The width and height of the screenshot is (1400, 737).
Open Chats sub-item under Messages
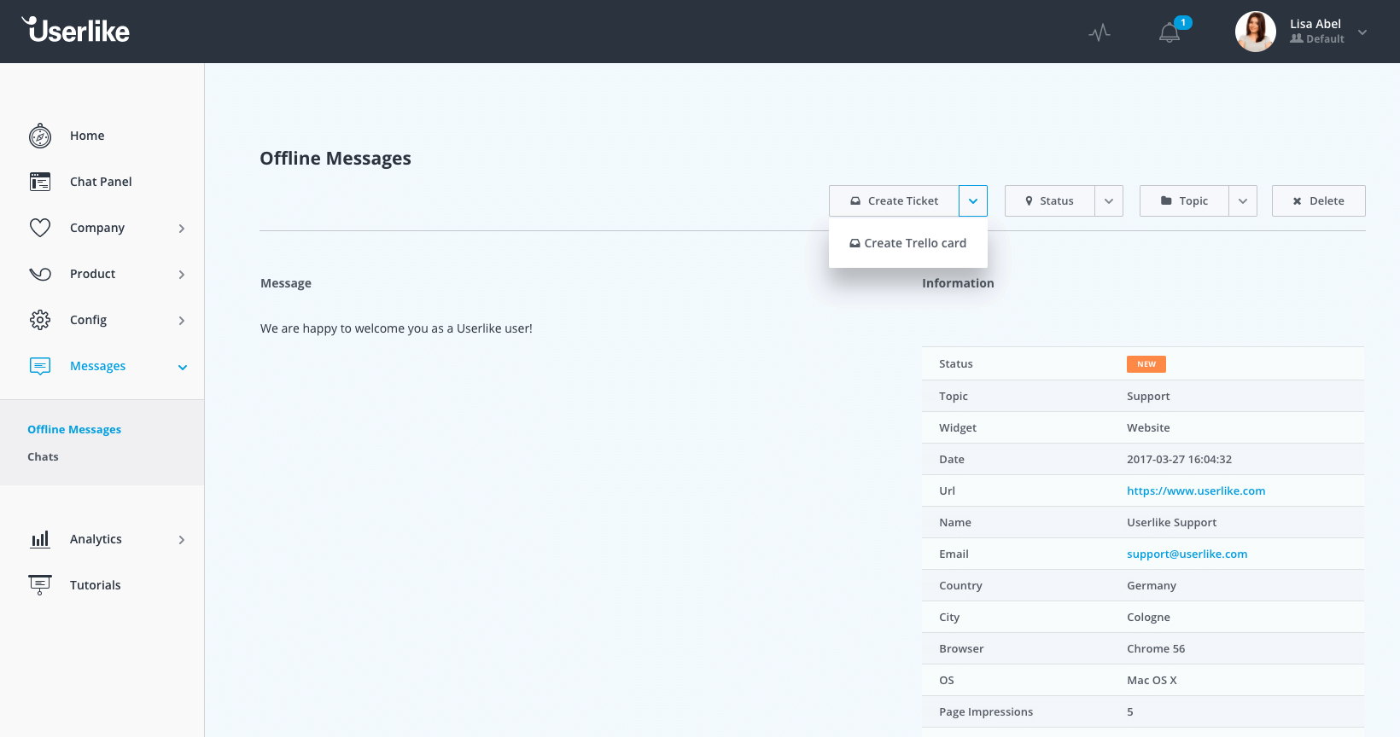pos(43,456)
